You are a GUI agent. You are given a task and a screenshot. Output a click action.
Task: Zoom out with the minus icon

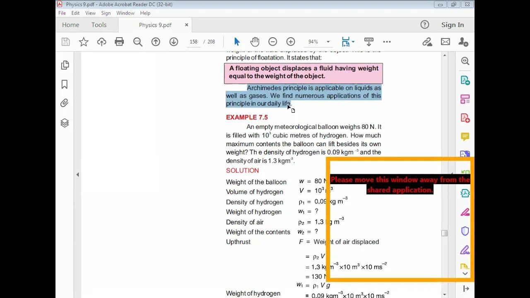[272, 42]
